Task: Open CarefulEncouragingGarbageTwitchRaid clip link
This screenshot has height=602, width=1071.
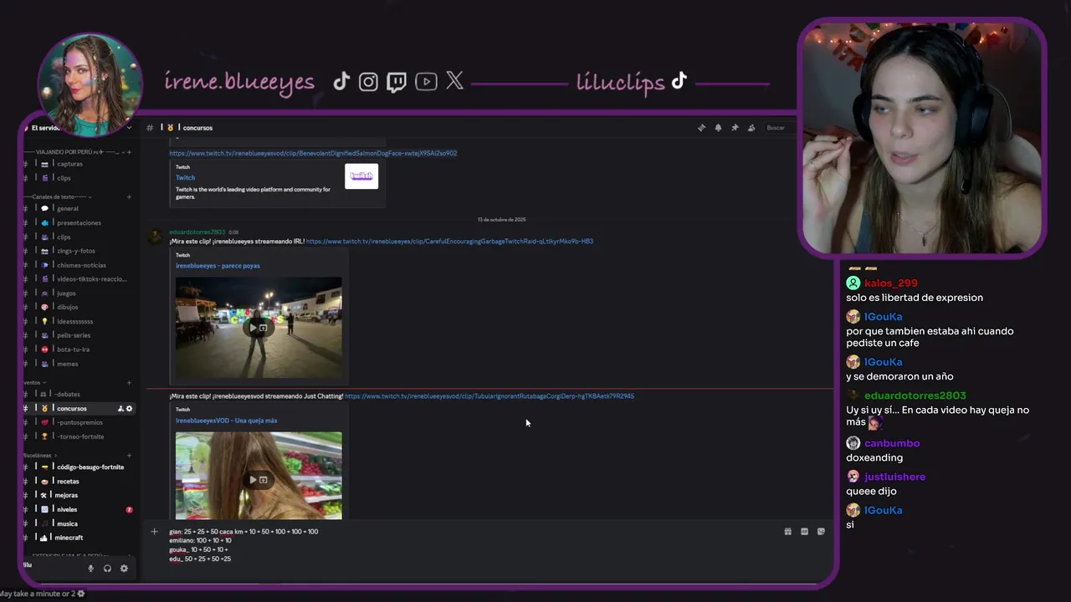Action: 449,242
